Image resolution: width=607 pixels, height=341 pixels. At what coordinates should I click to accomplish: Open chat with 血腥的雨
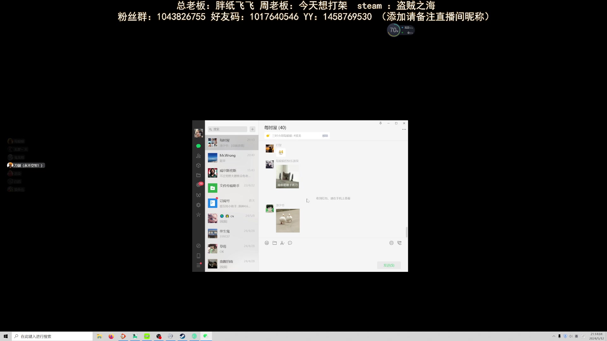232,264
